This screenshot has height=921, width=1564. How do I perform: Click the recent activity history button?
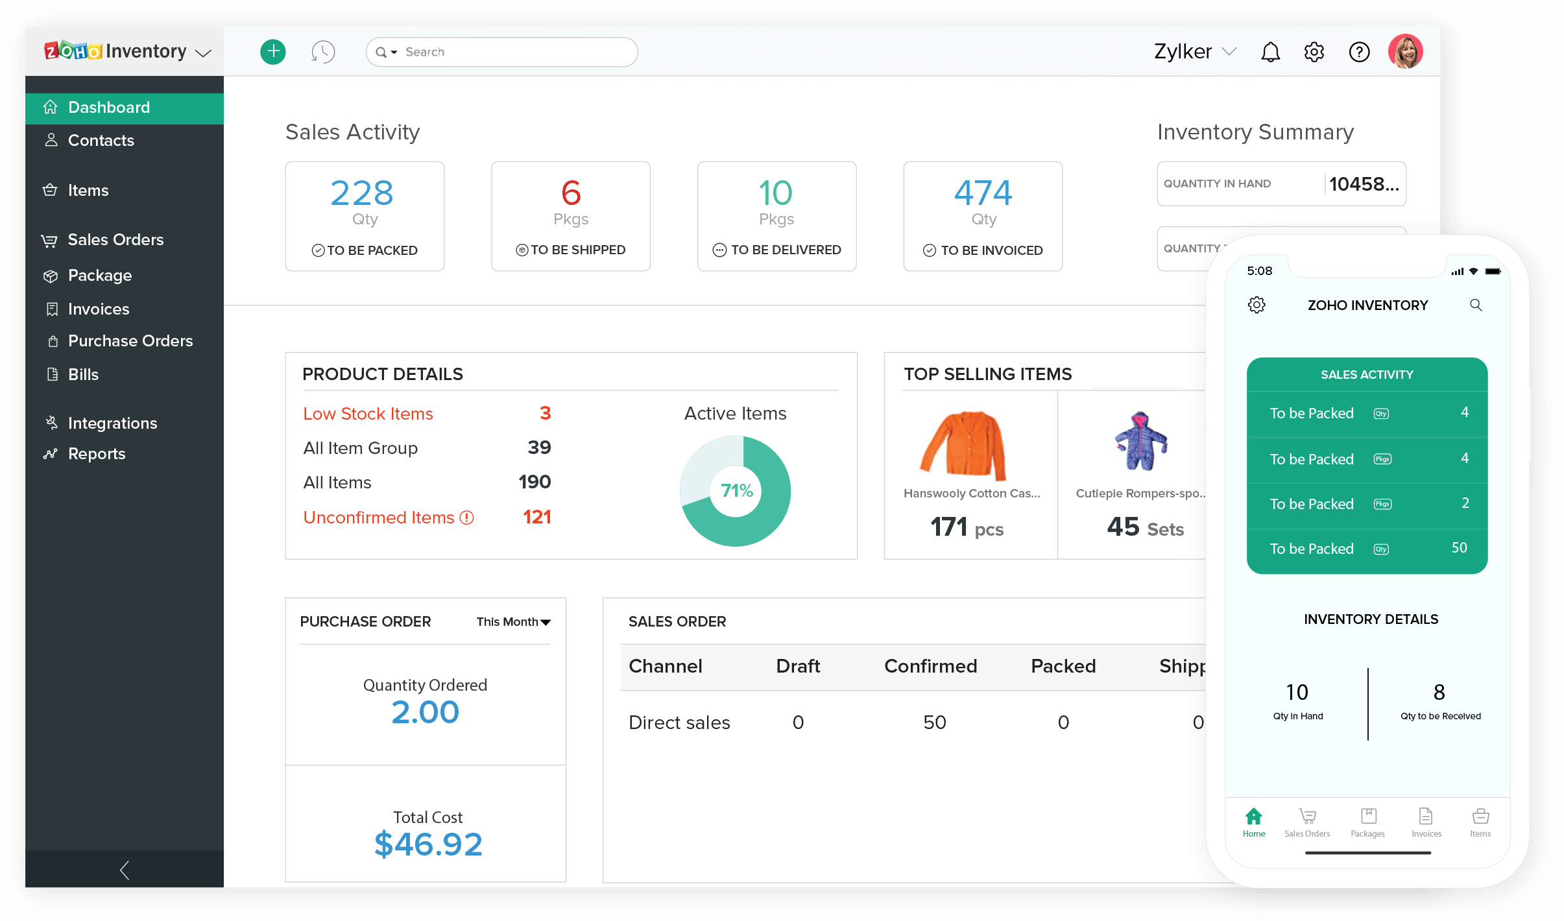(324, 51)
